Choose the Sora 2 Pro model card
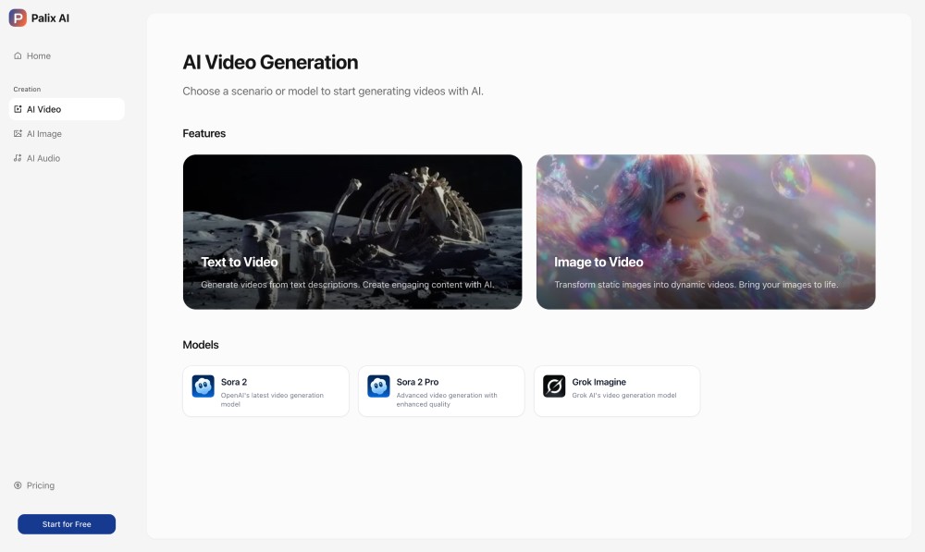 coord(441,390)
